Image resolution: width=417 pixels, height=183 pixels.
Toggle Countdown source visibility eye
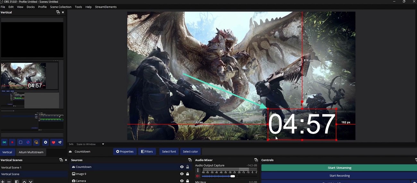182,167
